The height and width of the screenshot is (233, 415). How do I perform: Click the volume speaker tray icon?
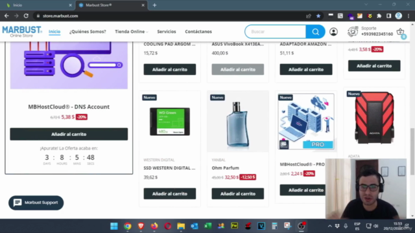coord(376,226)
